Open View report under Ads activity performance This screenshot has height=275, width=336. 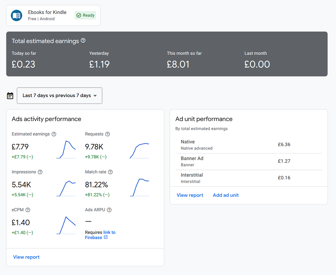tap(26, 257)
